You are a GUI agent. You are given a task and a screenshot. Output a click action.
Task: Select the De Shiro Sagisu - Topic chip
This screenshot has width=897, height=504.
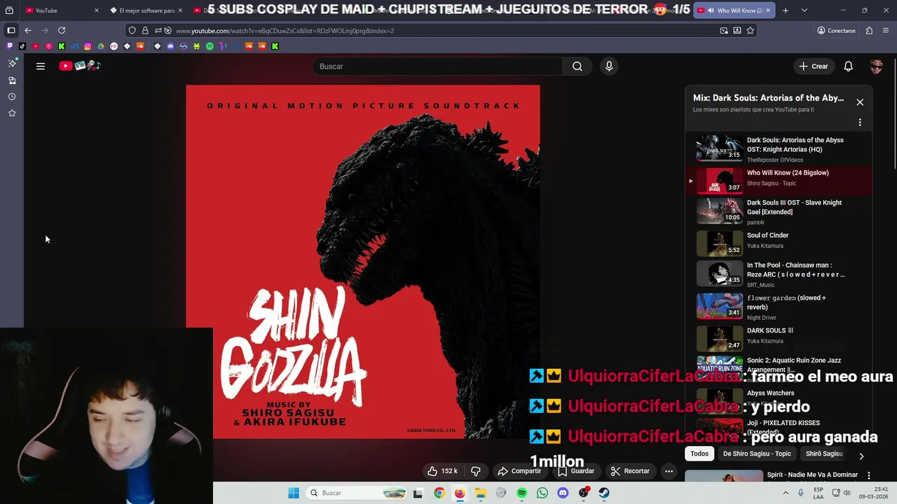tap(757, 454)
